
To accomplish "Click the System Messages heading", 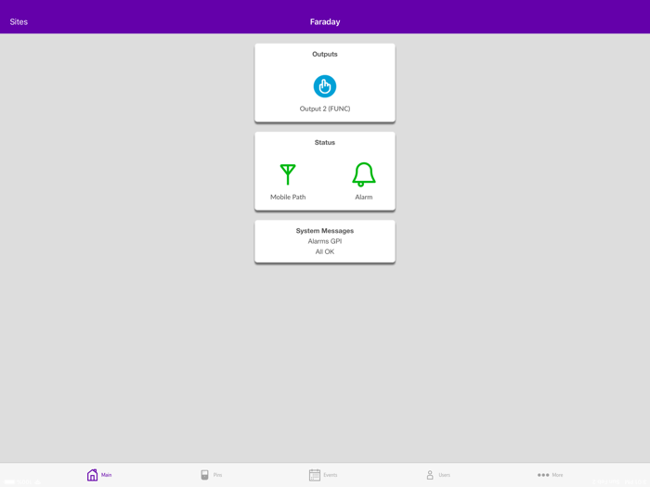I will tap(325, 231).
